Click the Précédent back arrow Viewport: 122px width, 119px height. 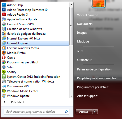click(4, 102)
